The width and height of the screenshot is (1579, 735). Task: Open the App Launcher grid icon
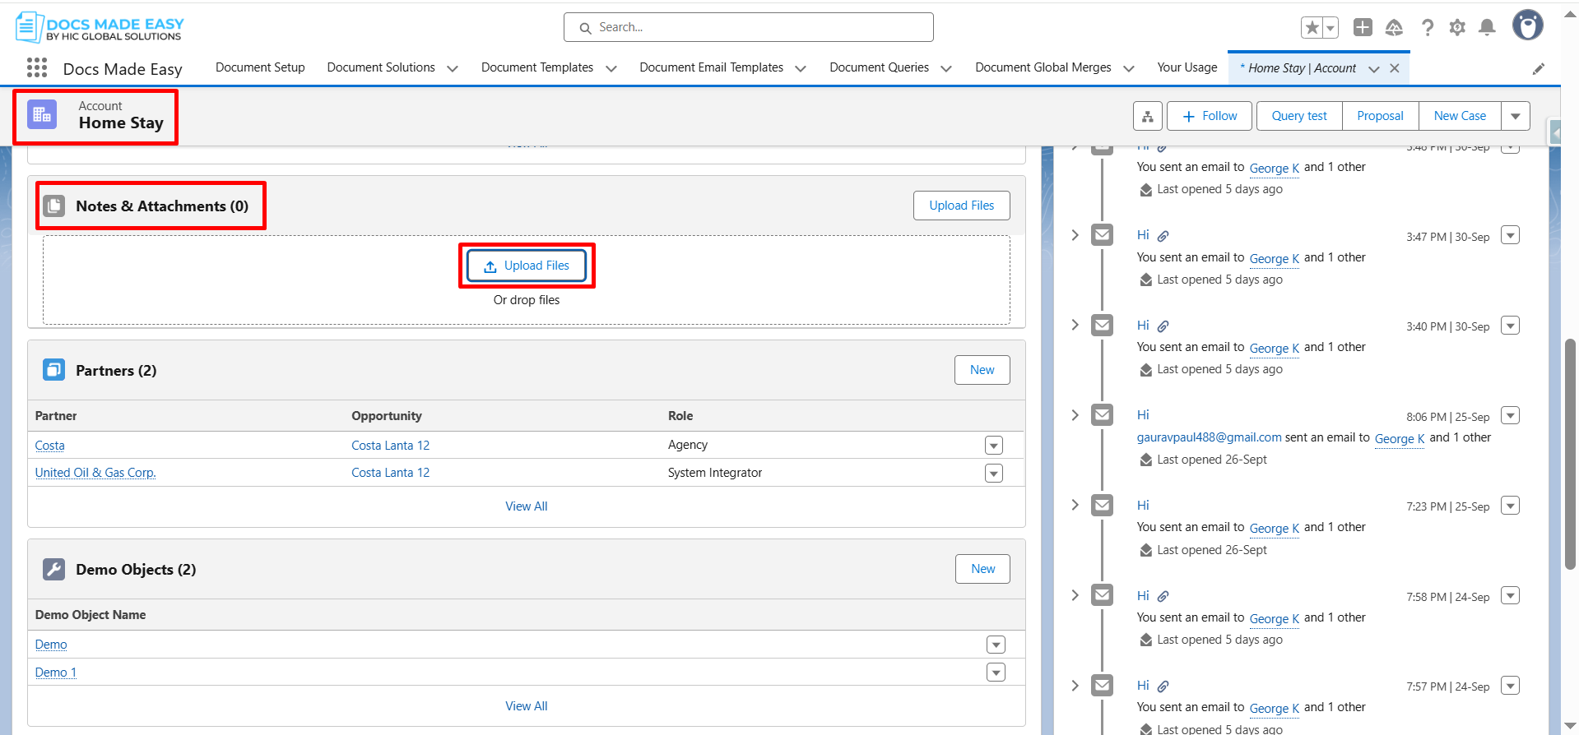(37, 67)
